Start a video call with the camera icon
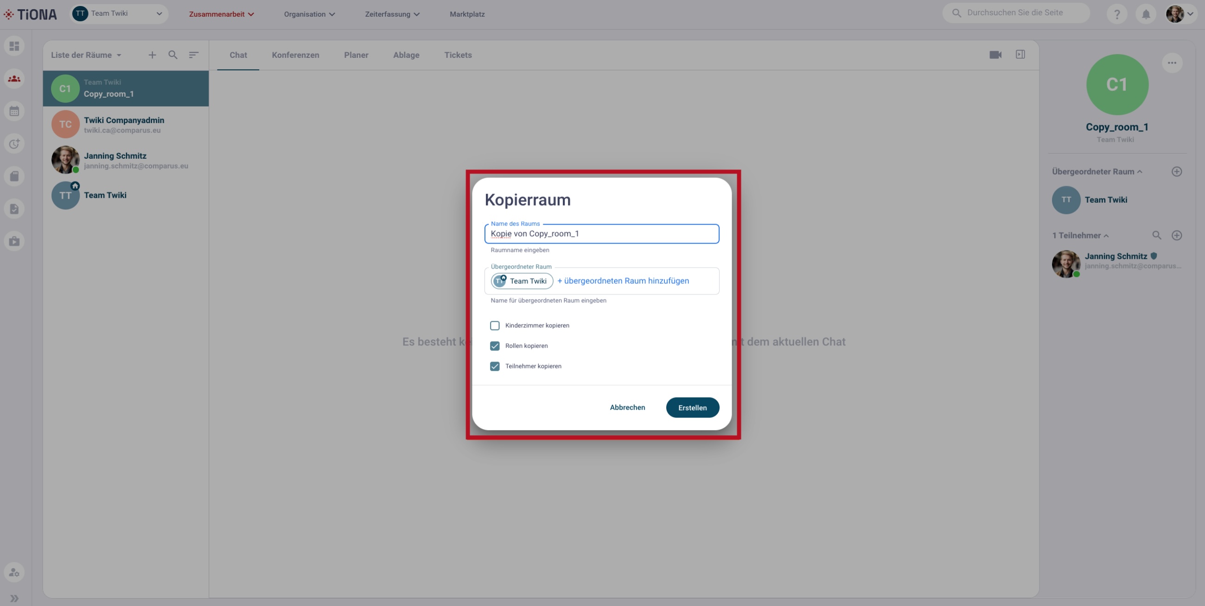 tap(995, 55)
